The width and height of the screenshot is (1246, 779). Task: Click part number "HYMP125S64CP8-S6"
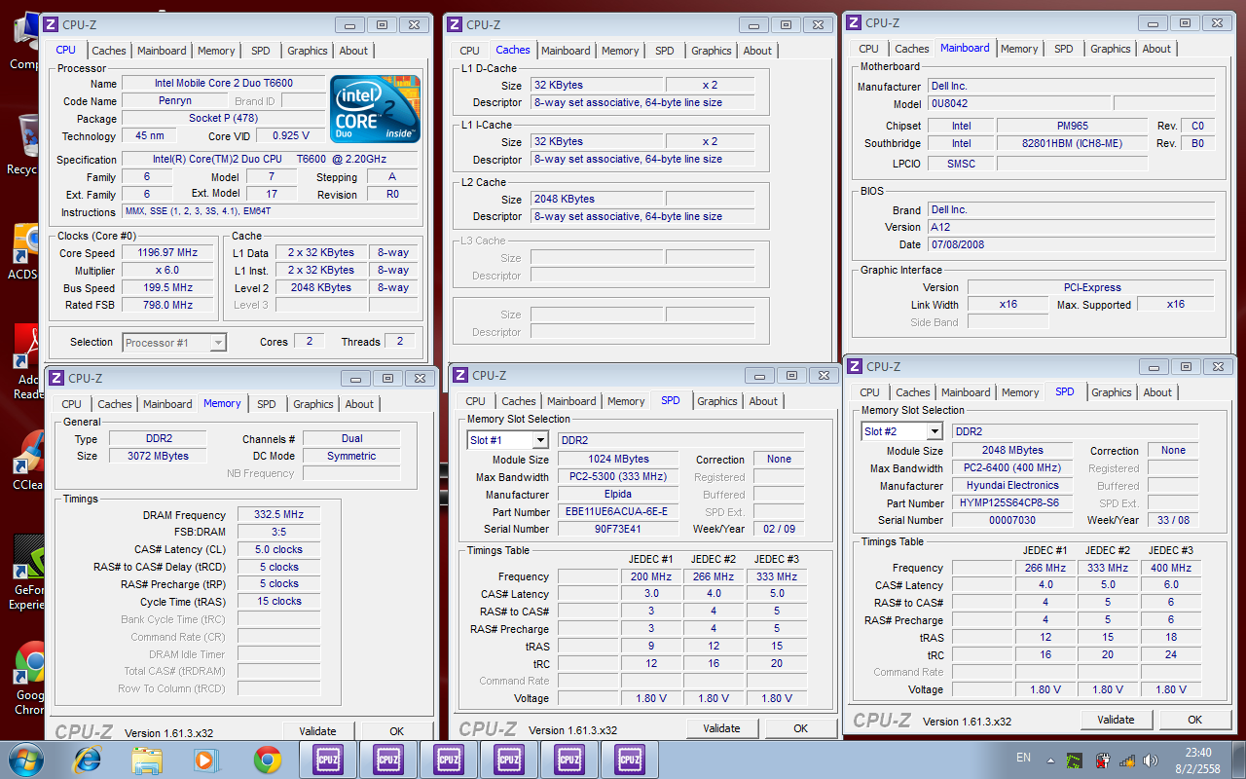pos(1012,503)
